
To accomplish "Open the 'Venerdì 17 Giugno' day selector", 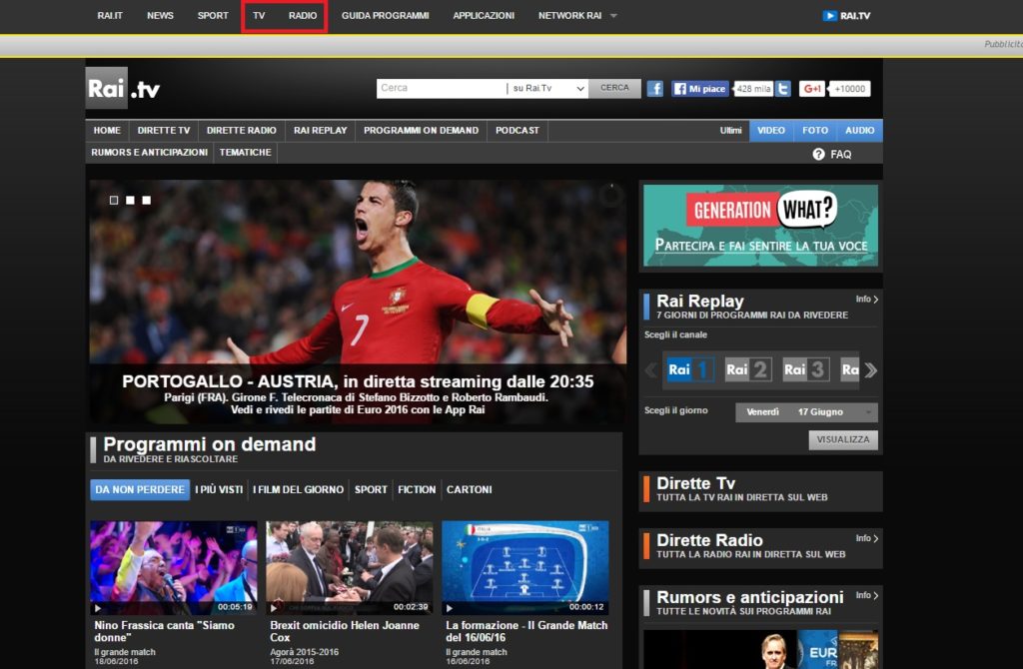I will click(x=806, y=412).
